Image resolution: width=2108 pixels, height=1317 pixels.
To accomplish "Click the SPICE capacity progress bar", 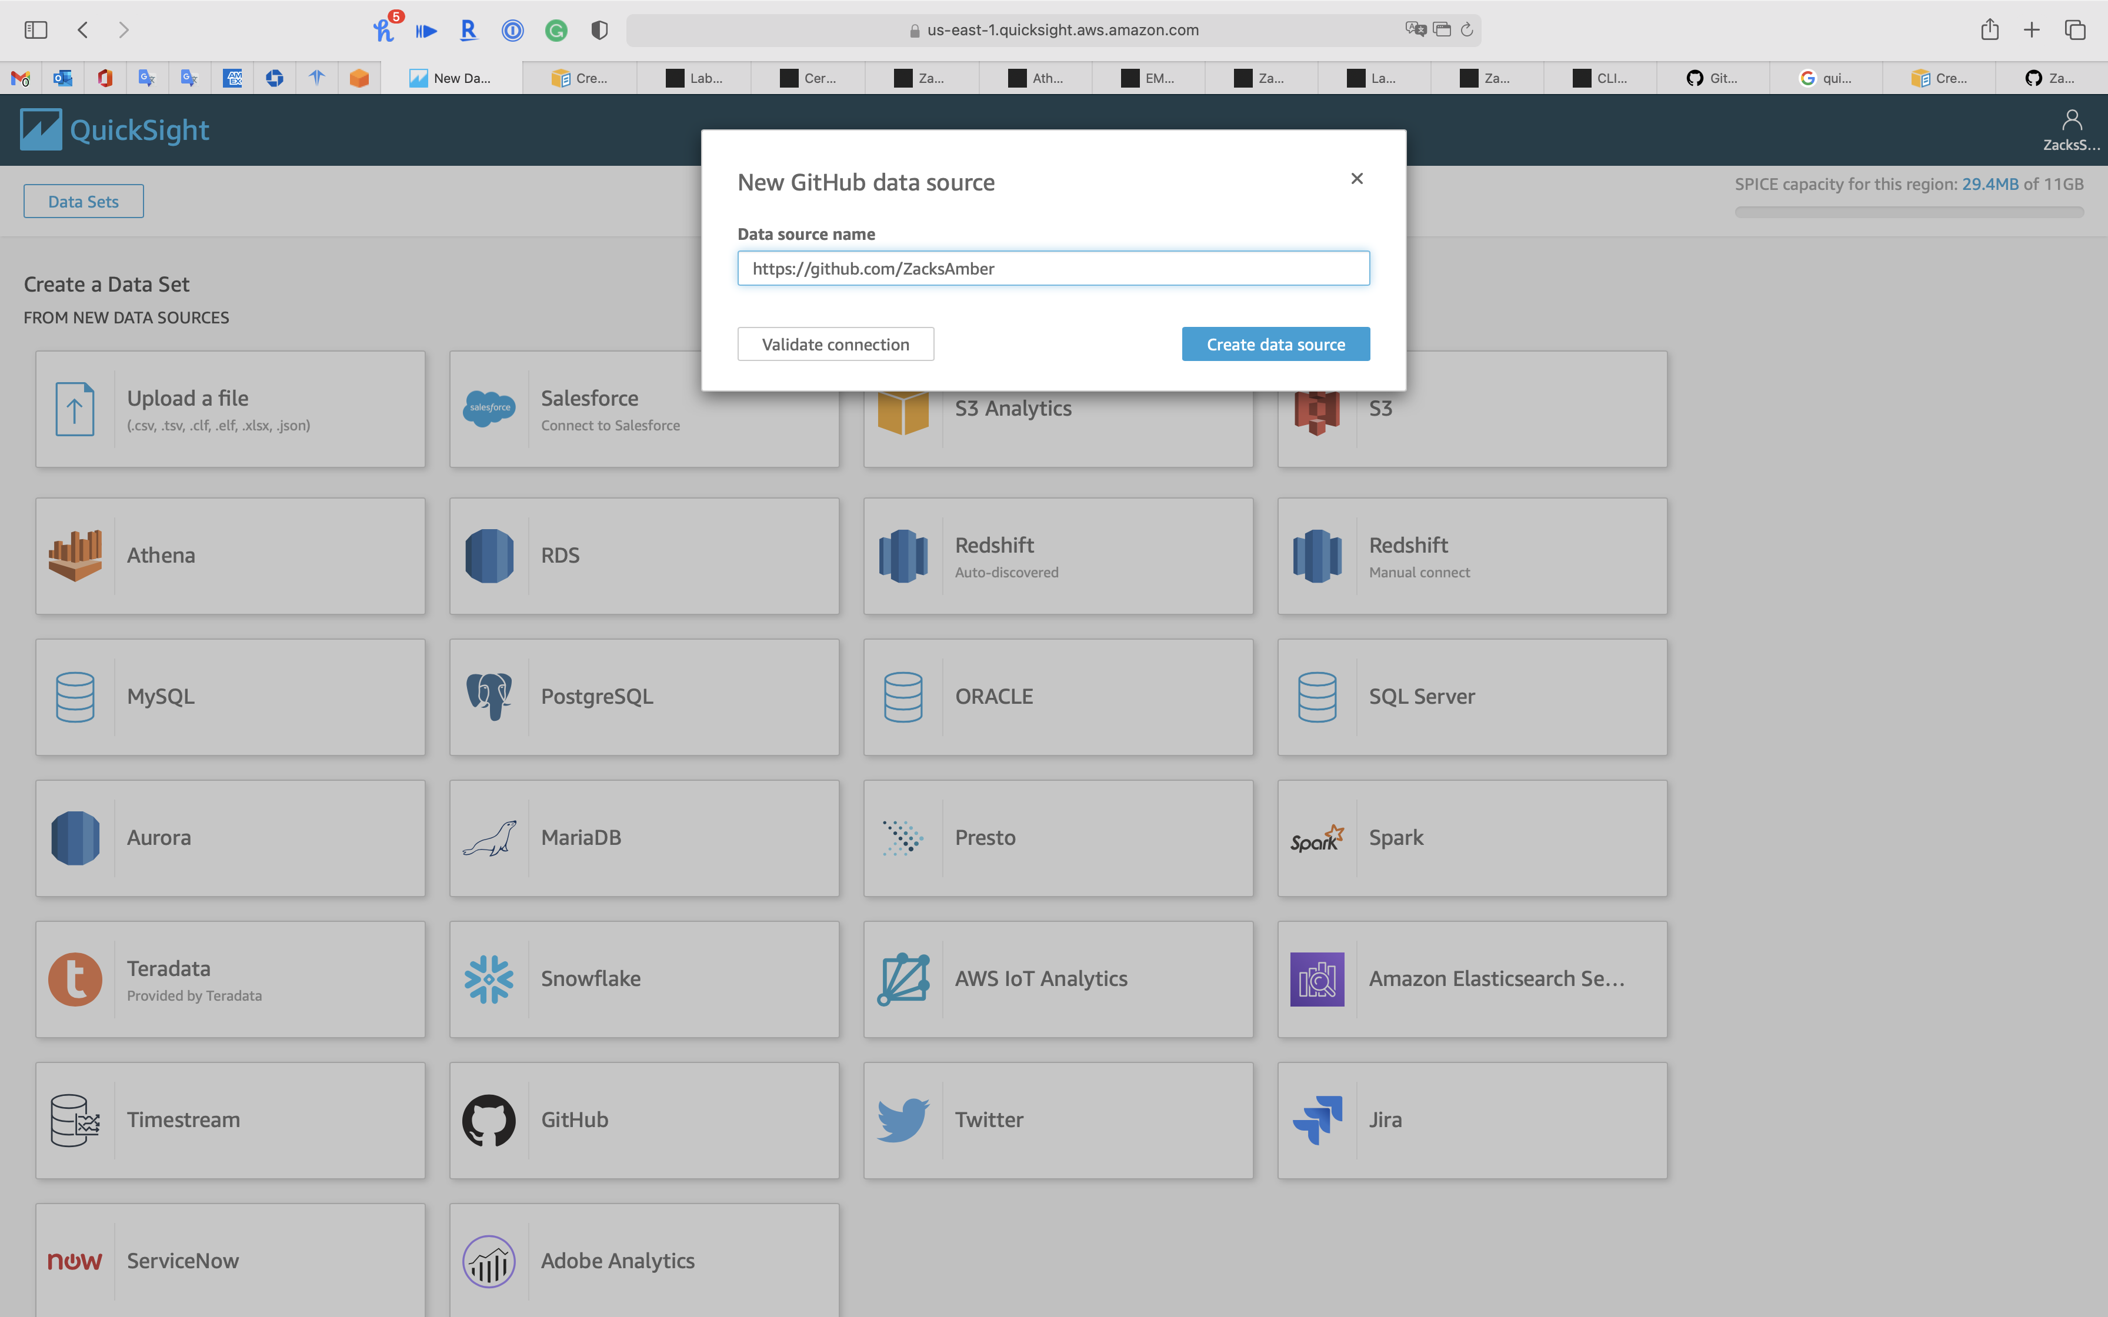I will (x=1909, y=212).
